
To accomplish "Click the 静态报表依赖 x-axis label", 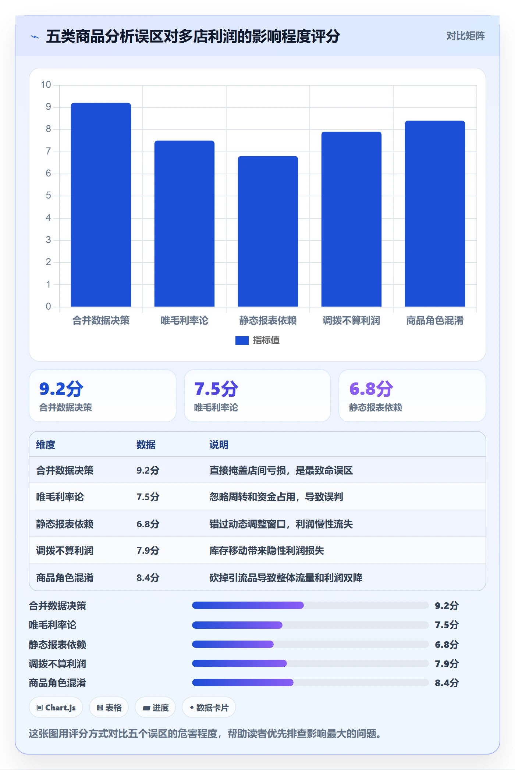I will pyautogui.click(x=268, y=320).
